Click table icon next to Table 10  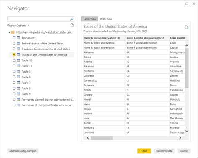point(18,60)
